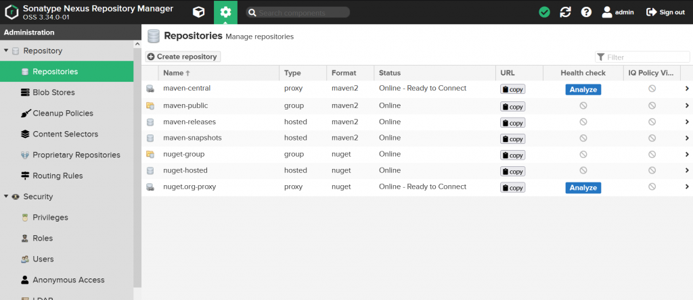Screen dimensions: 693x300
Task: Copy the URL for maven-snapshots
Action: (513, 139)
